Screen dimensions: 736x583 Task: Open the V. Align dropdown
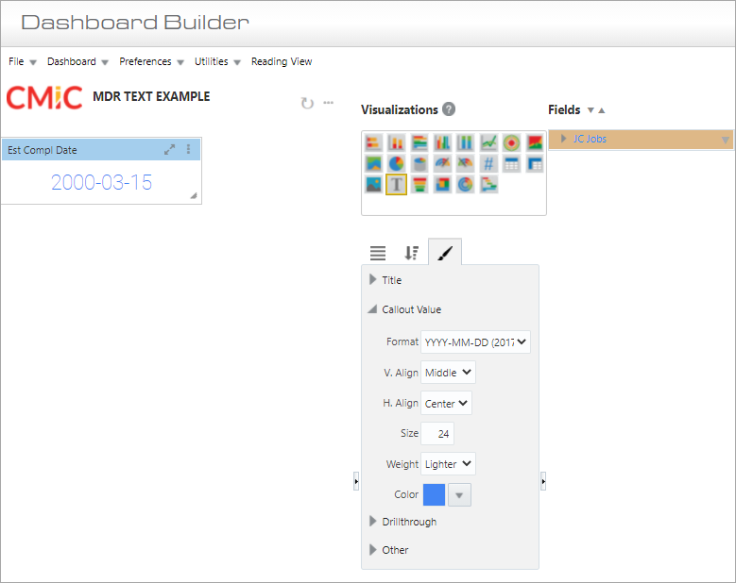448,372
